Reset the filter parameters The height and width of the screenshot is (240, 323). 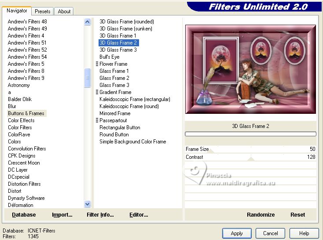(x=297, y=215)
